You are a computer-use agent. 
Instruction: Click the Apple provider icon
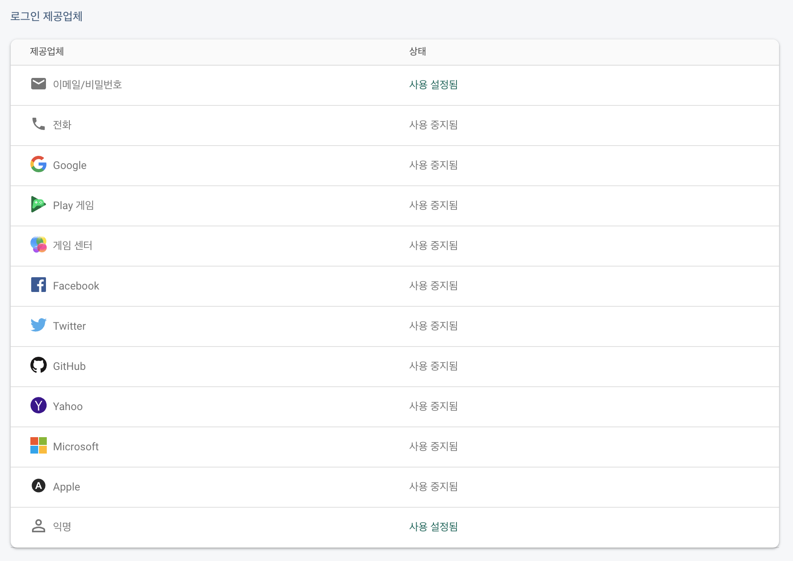point(39,486)
